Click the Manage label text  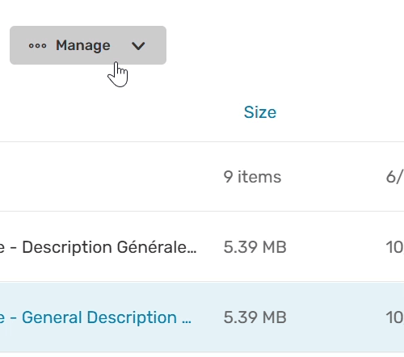click(x=83, y=45)
